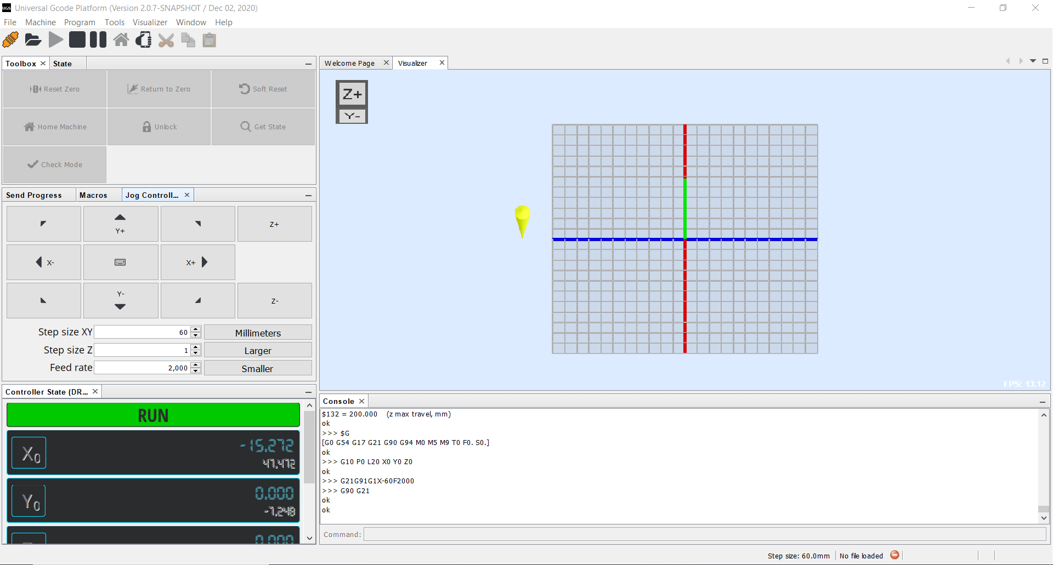Open the Help menu
The height and width of the screenshot is (565, 1053).
224,22
